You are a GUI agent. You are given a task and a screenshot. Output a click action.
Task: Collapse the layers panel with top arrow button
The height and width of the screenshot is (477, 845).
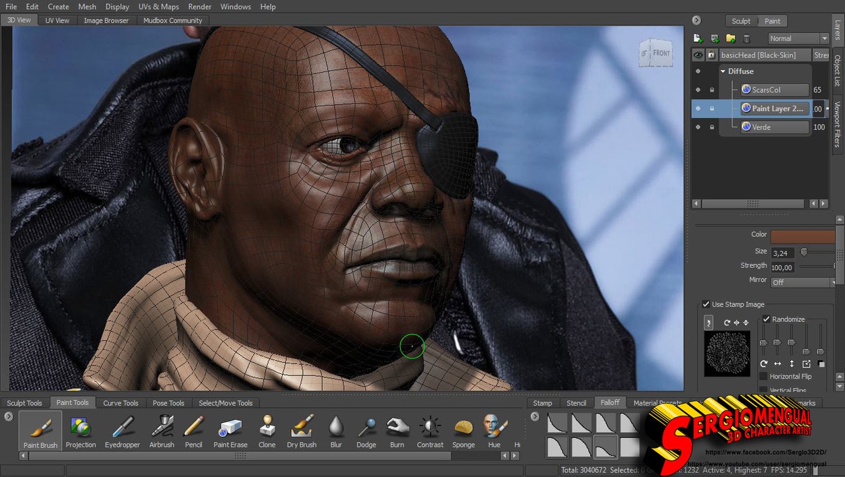[696, 20]
